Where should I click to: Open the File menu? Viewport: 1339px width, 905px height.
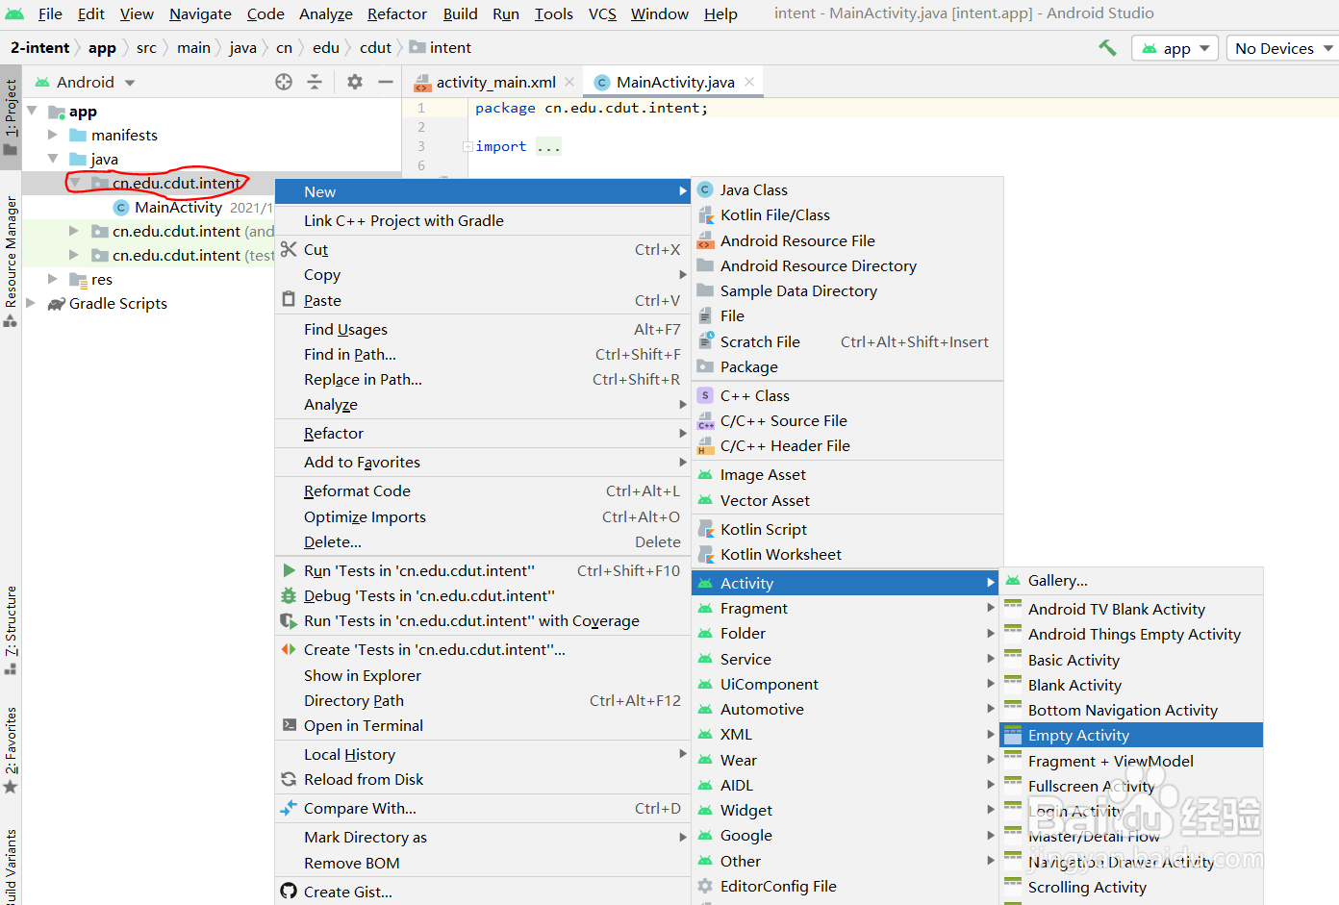tap(50, 13)
